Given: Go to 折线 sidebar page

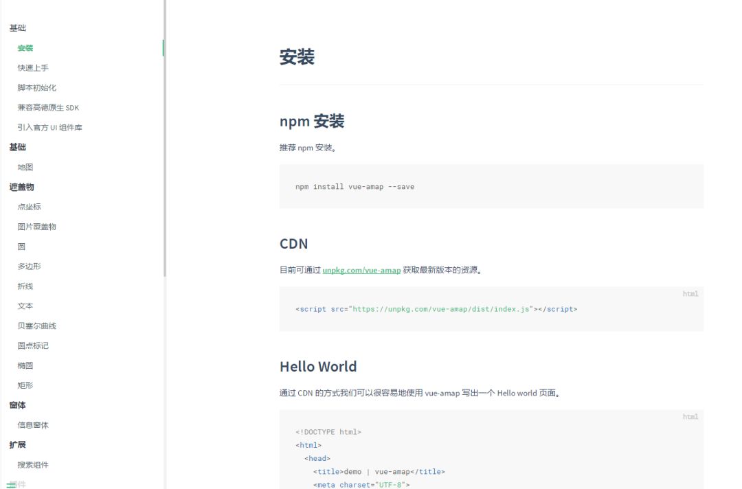Looking at the screenshot, I should [x=25, y=286].
